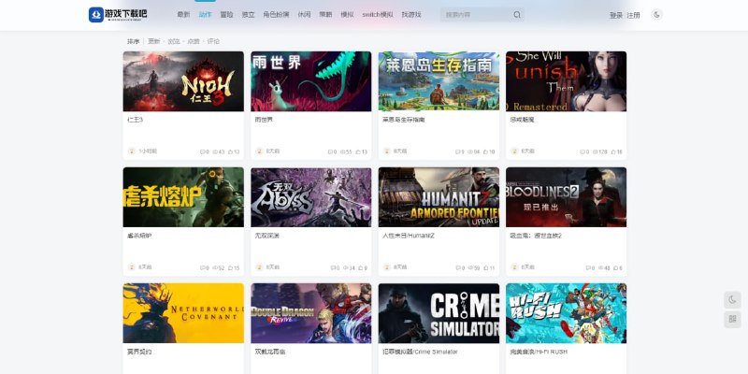This screenshot has height=374, width=748.
Task: Click the uploader avatar on 仁王3 card
Action: pos(132,151)
